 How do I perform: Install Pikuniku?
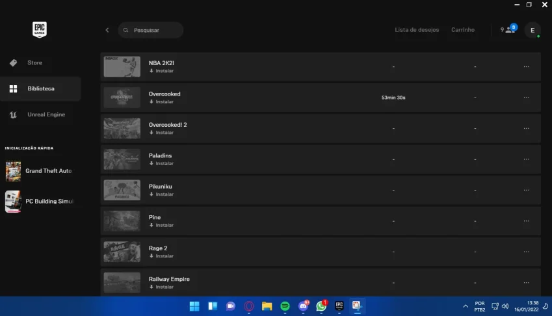(162, 194)
